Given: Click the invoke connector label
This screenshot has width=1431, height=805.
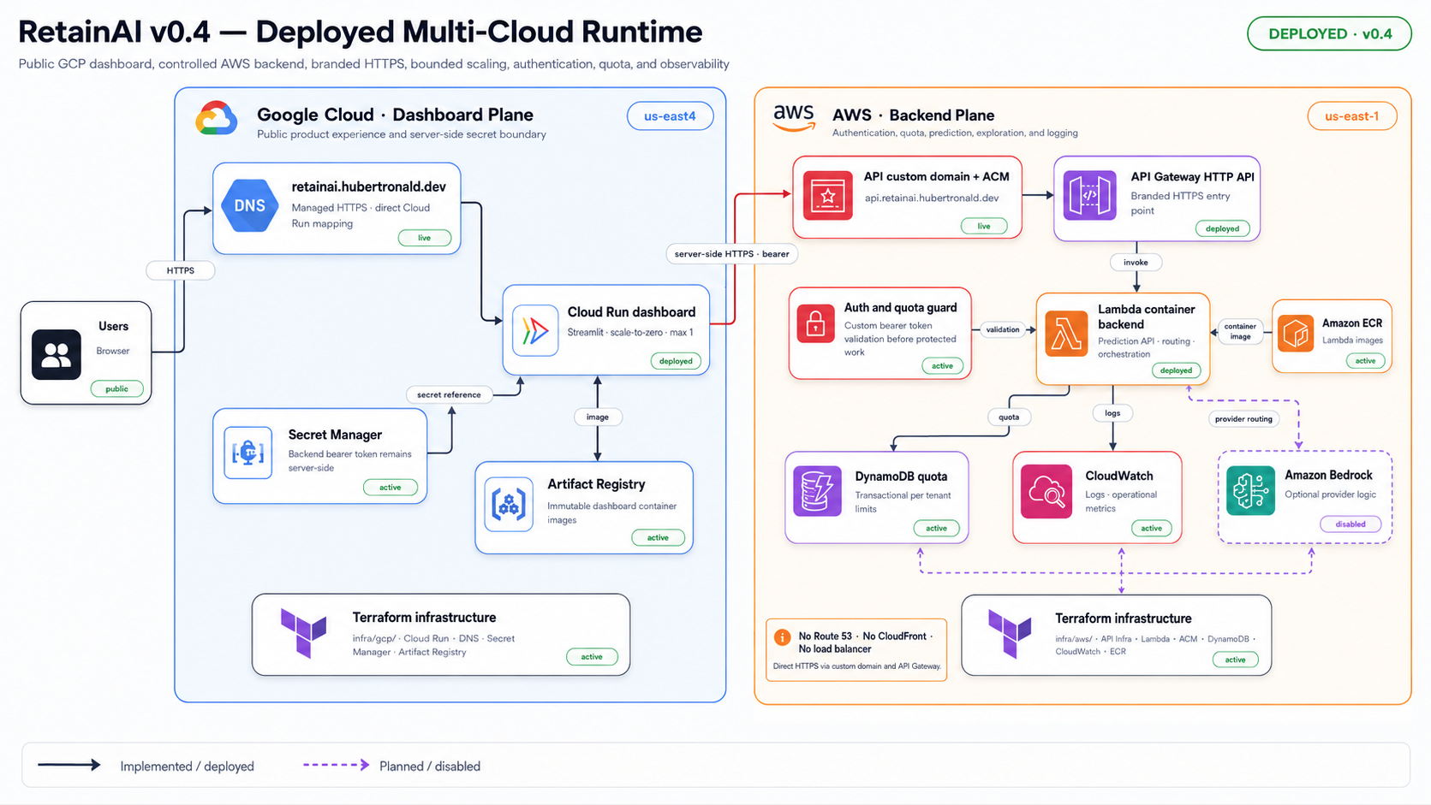Looking at the screenshot, I should click(x=1136, y=263).
